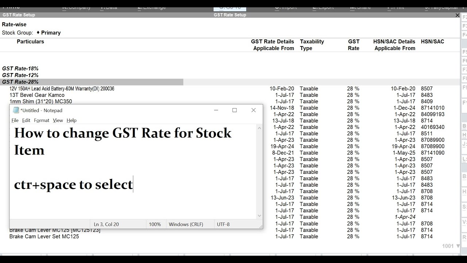
Task: Open Notepad Help menu
Action: point(72,120)
